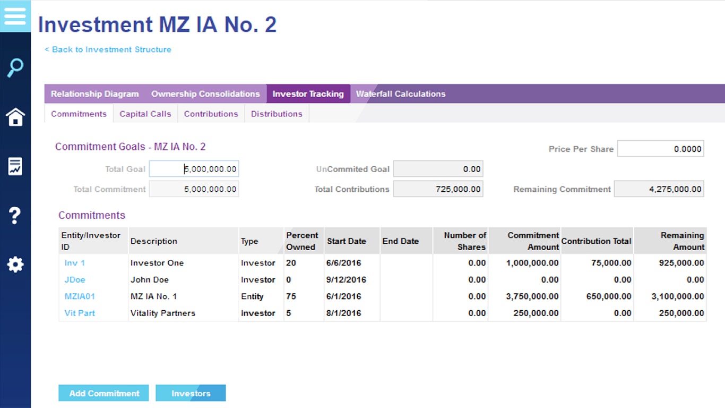Switch to the Capital Calls sub-tab
Viewport: 725px width, 408px height.
click(145, 113)
